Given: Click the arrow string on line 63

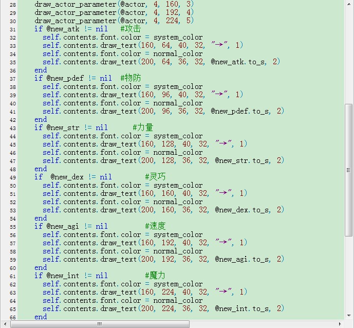Looking at the screenshot, I should pos(223,291).
